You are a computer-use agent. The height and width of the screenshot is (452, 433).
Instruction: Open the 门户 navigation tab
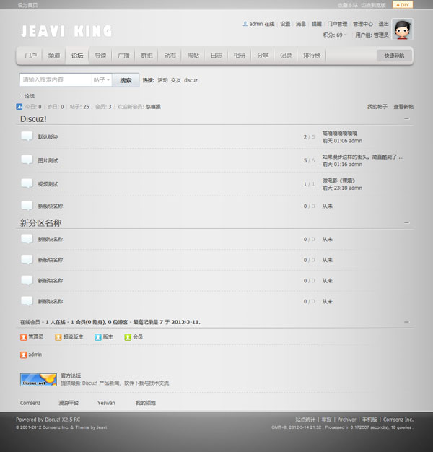pyautogui.click(x=31, y=56)
